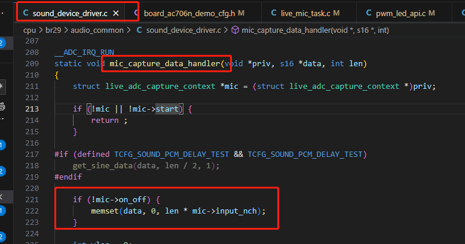Viewport: 465px width, 244px height.
Task: Click the mic_capture_data_handler function name
Action: tap(164, 64)
